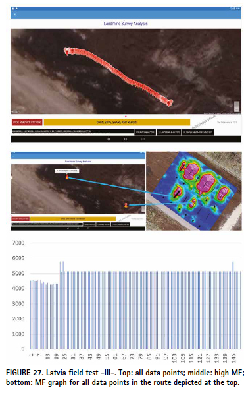
Task: Click the red Local Map (Satellite View) button
Action: 27,122
